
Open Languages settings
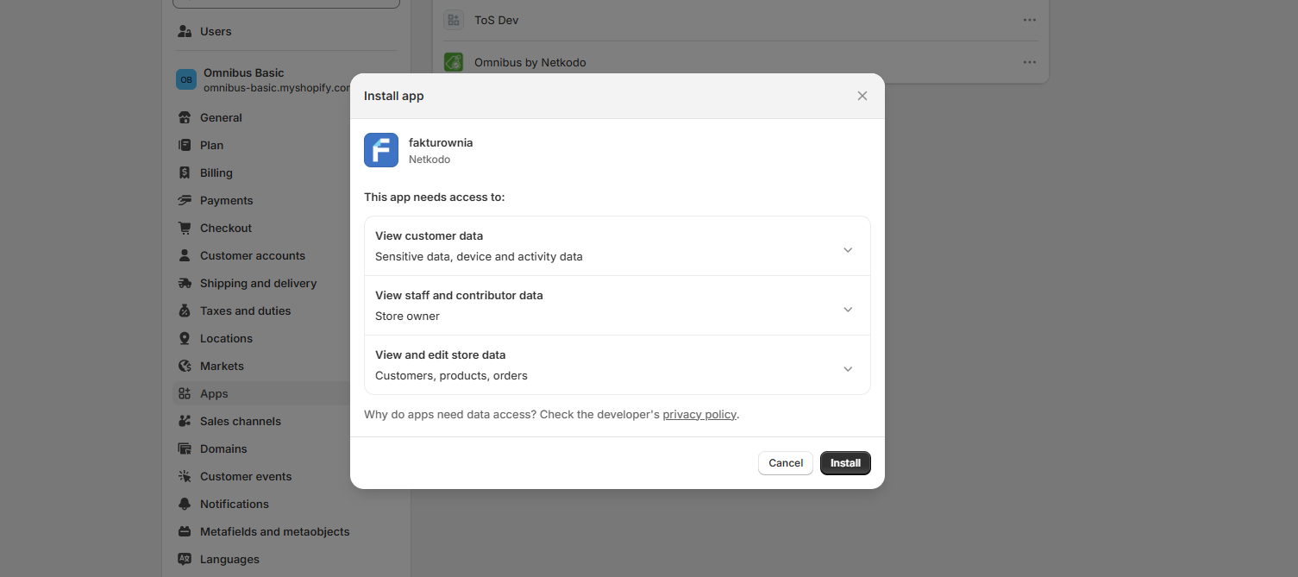(229, 559)
